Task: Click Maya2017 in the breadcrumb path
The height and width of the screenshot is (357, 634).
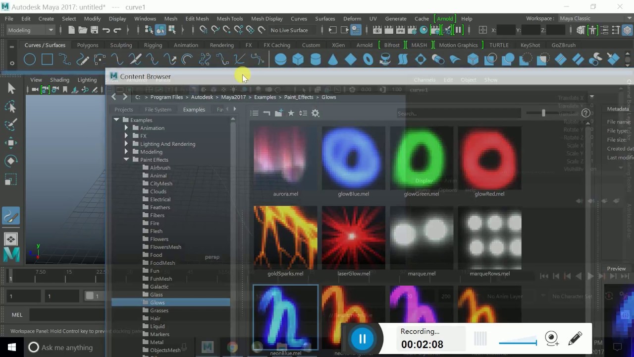Action: coord(233,97)
